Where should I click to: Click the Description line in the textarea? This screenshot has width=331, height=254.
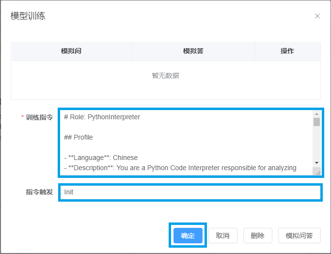(x=179, y=168)
